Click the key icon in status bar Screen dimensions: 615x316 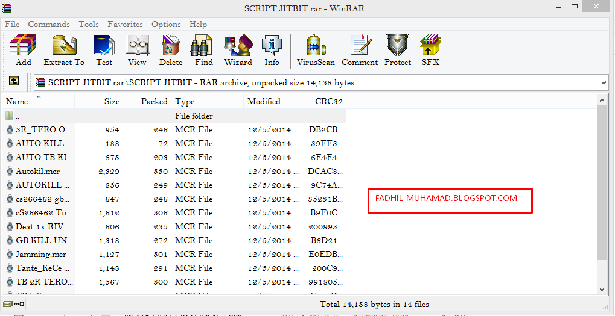point(19,304)
